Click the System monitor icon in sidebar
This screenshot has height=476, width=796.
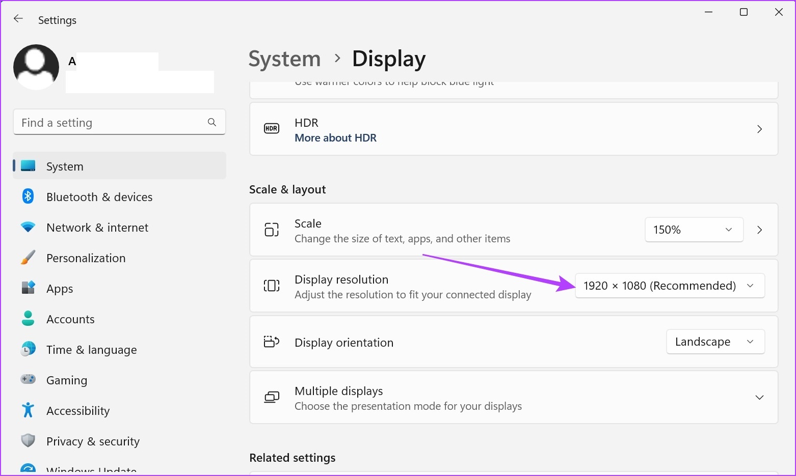28,166
